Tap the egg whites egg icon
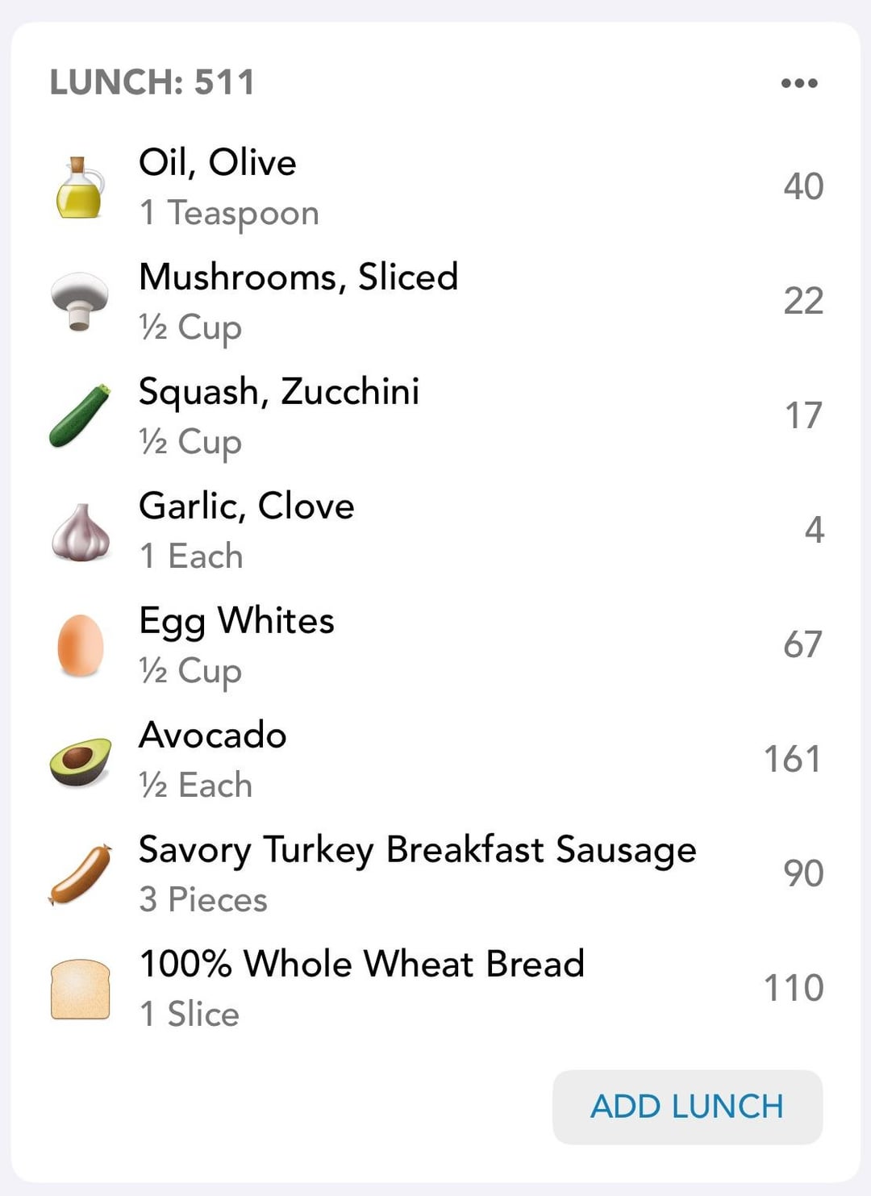The image size is (871, 1196). pyautogui.click(x=81, y=645)
